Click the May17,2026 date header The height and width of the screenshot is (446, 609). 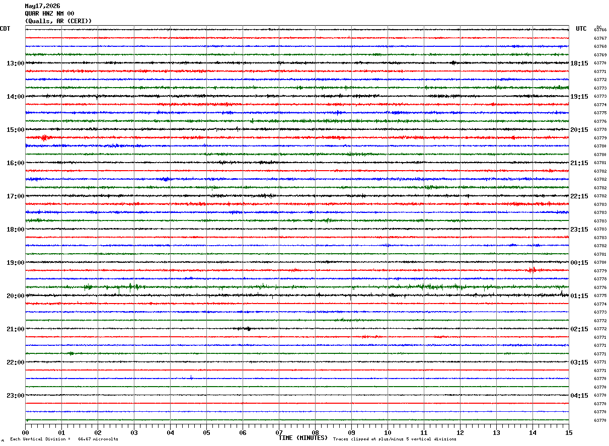click(x=42, y=6)
